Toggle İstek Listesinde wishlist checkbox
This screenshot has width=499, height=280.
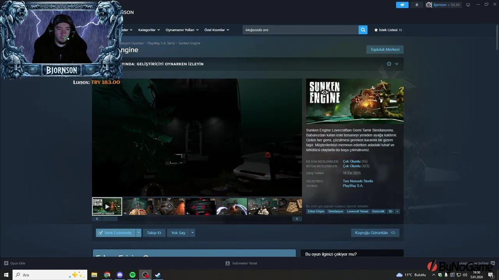click(x=101, y=233)
